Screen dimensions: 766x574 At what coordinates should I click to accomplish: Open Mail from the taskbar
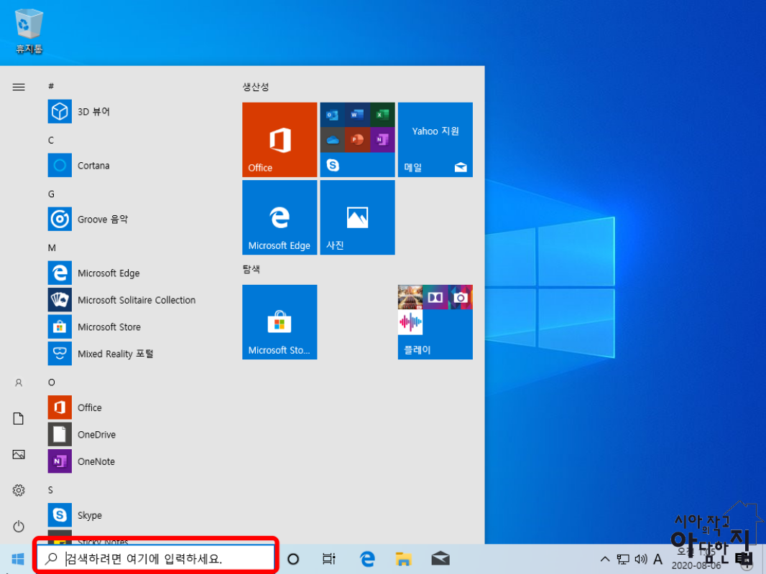pos(440,559)
